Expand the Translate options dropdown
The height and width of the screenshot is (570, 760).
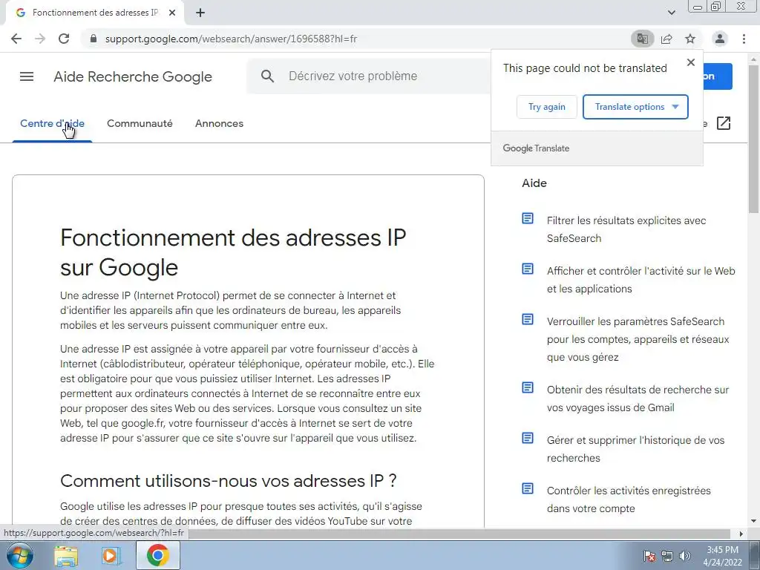[x=635, y=107]
